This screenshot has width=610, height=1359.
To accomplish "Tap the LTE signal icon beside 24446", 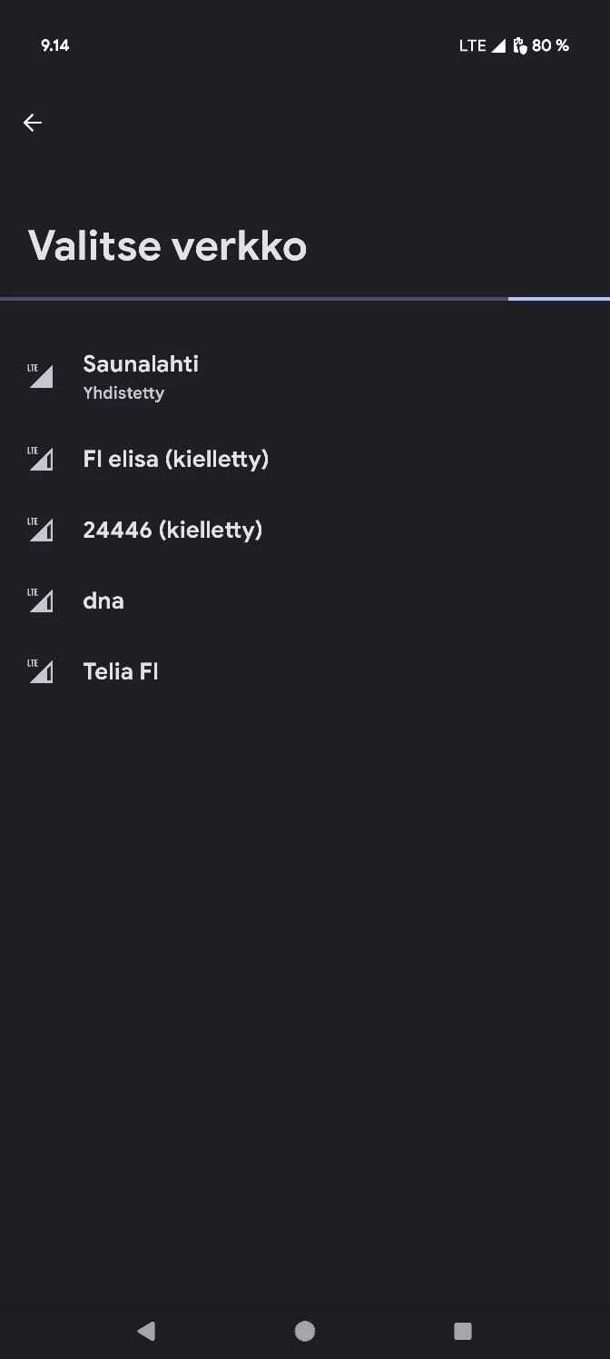I will coord(41,530).
